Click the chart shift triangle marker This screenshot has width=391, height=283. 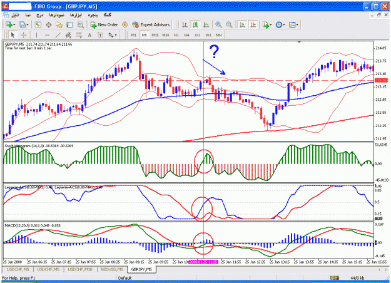[x=299, y=42]
